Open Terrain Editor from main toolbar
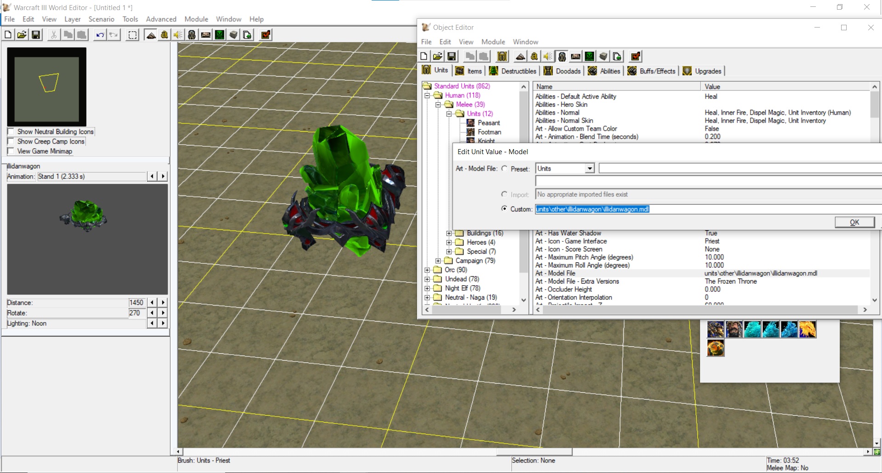Screen dimensions: 882x473 tap(151, 35)
